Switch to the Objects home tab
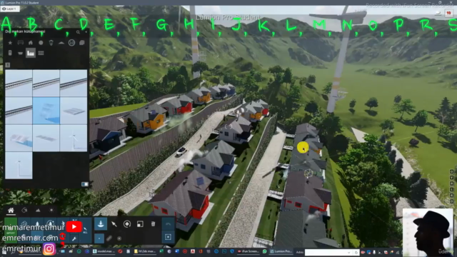The height and width of the screenshot is (257, 457). click(11, 211)
